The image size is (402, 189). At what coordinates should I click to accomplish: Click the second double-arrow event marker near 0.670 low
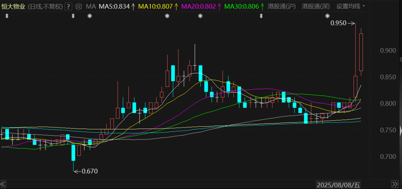[73, 16]
